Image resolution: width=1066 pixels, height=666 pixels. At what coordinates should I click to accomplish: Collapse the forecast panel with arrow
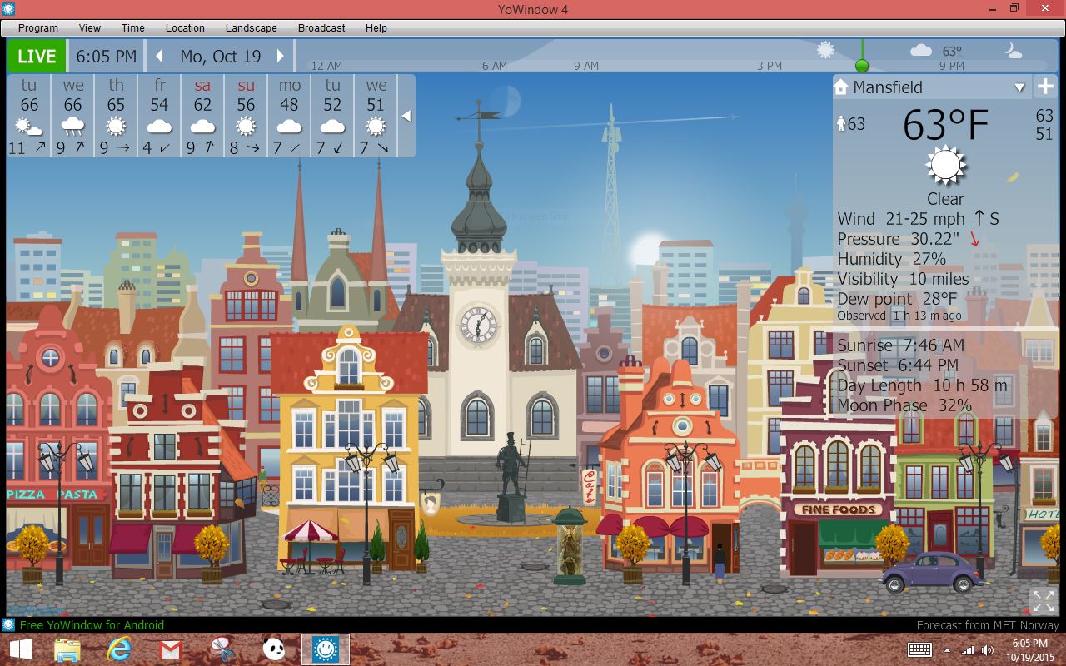(406, 116)
